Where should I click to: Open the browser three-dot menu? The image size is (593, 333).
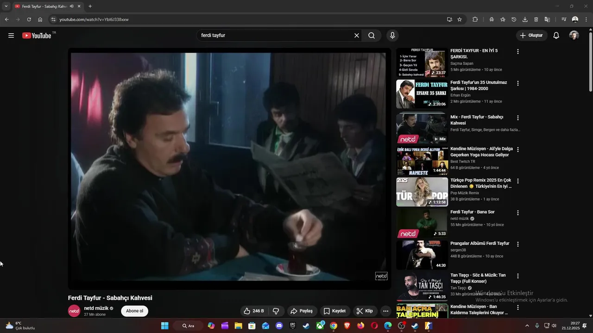pyautogui.click(x=587, y=19)
